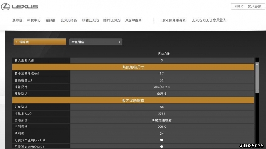
Task: Click the 可變進氣歧管(ACIS) row label
Action: pos(29,147)
